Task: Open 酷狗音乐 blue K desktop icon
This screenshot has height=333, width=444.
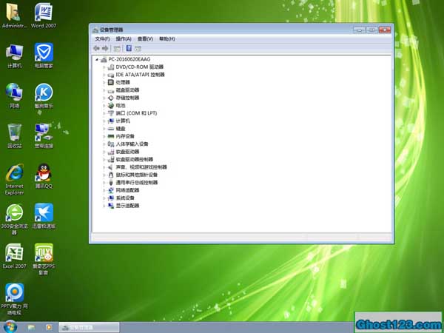Action: [44, 95]
